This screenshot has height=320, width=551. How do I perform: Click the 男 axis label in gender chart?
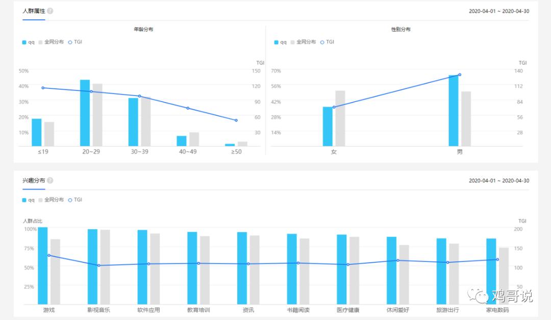[460, 152]
